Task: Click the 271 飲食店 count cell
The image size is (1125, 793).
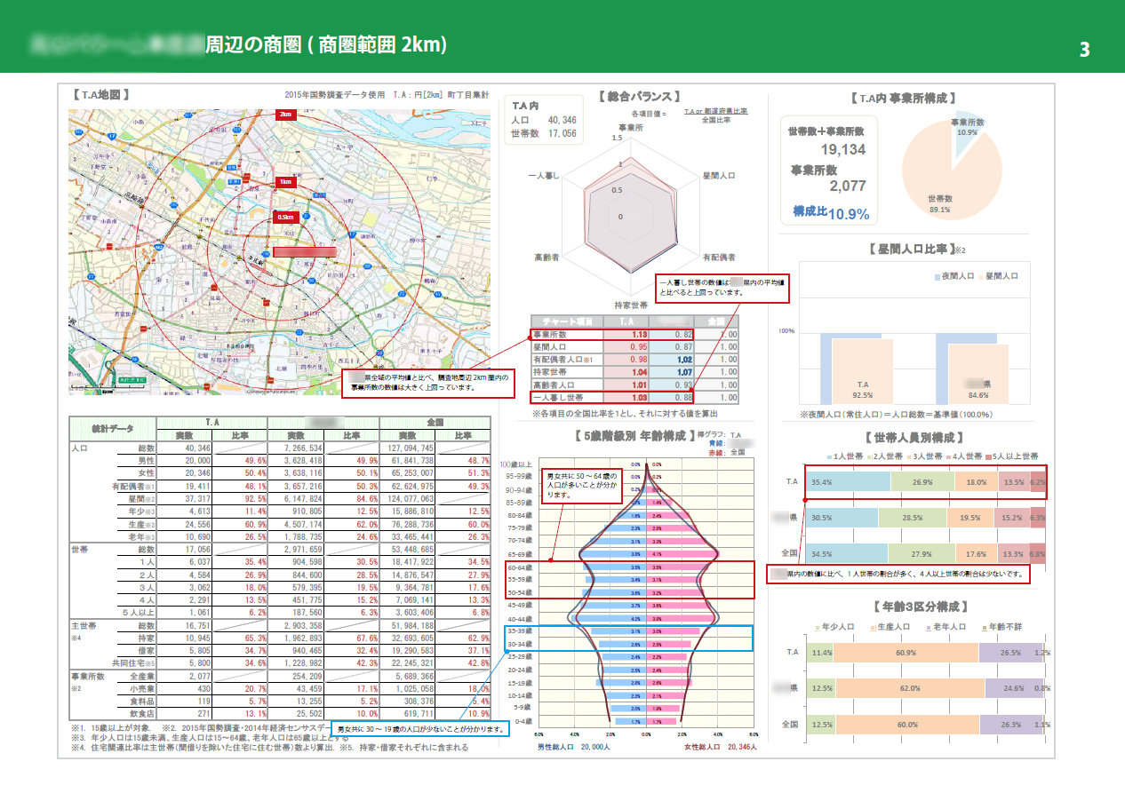Action: click(185, 713)
